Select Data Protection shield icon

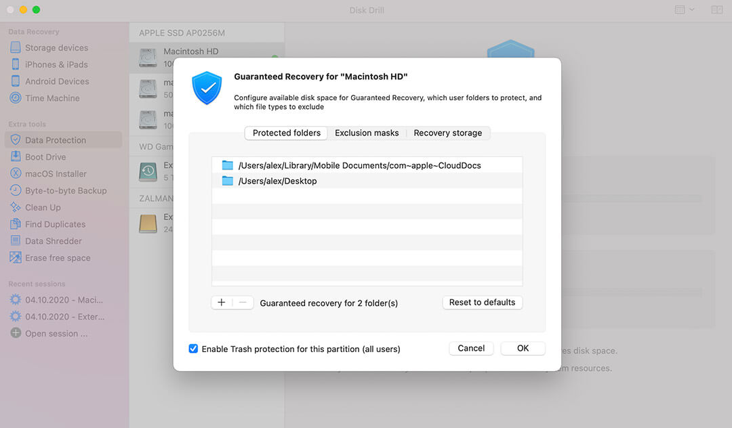[16, 140]
